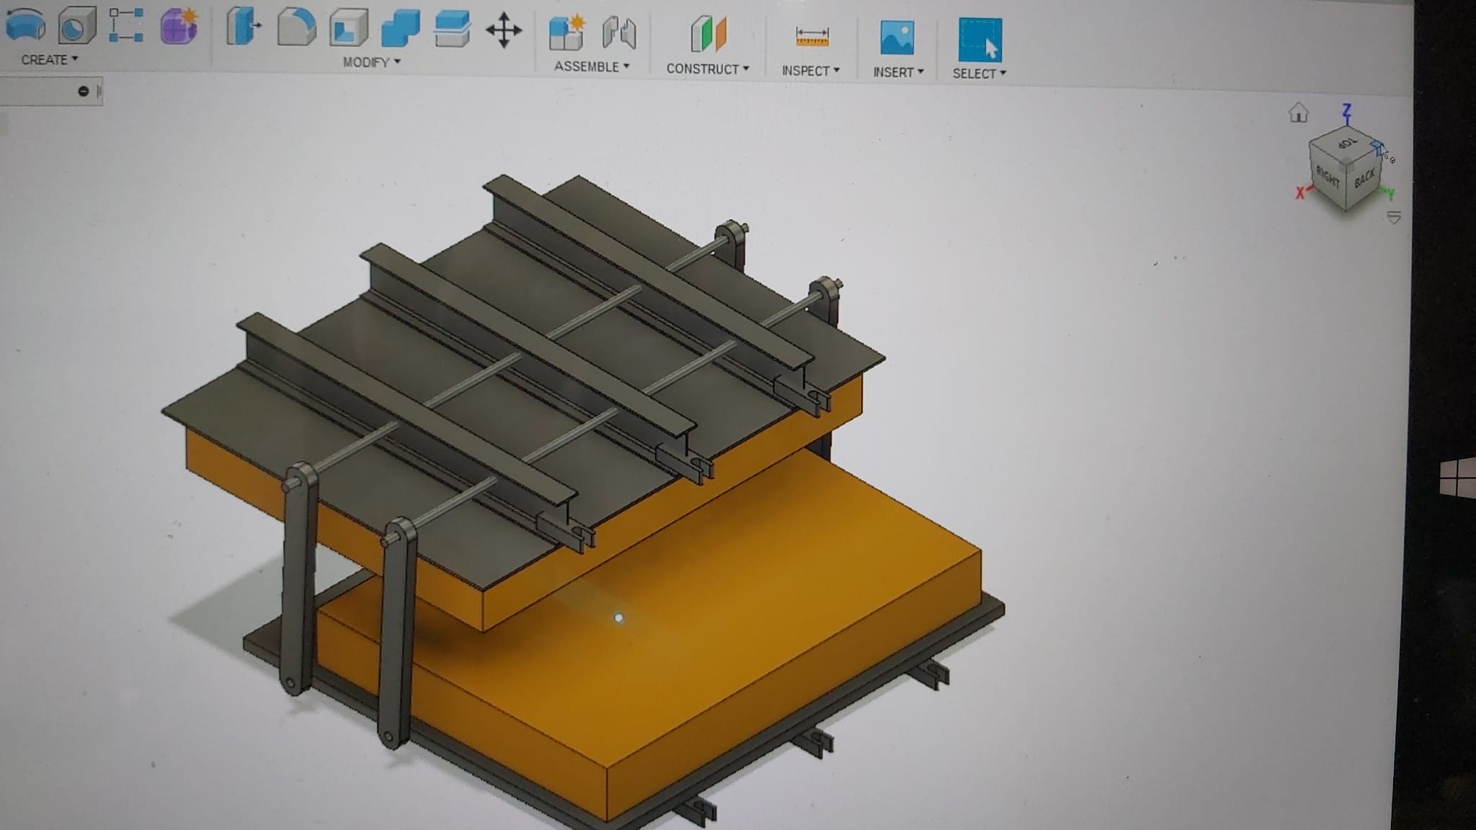Open the MODIFY dropdown menu
Image resolution: width=1476 pixels, height=830 pixels.
click(x=371, y=63)
